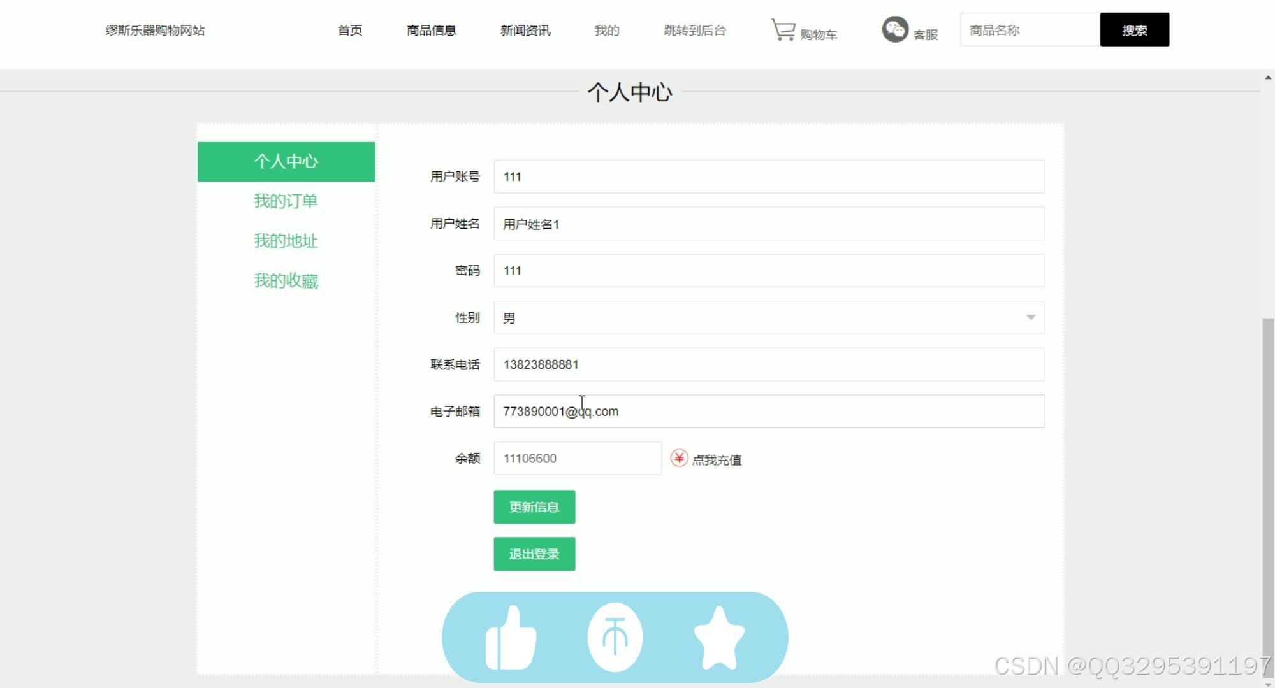Click the 购物车 cart label
1275x688 pixels.
click(819, 34)
